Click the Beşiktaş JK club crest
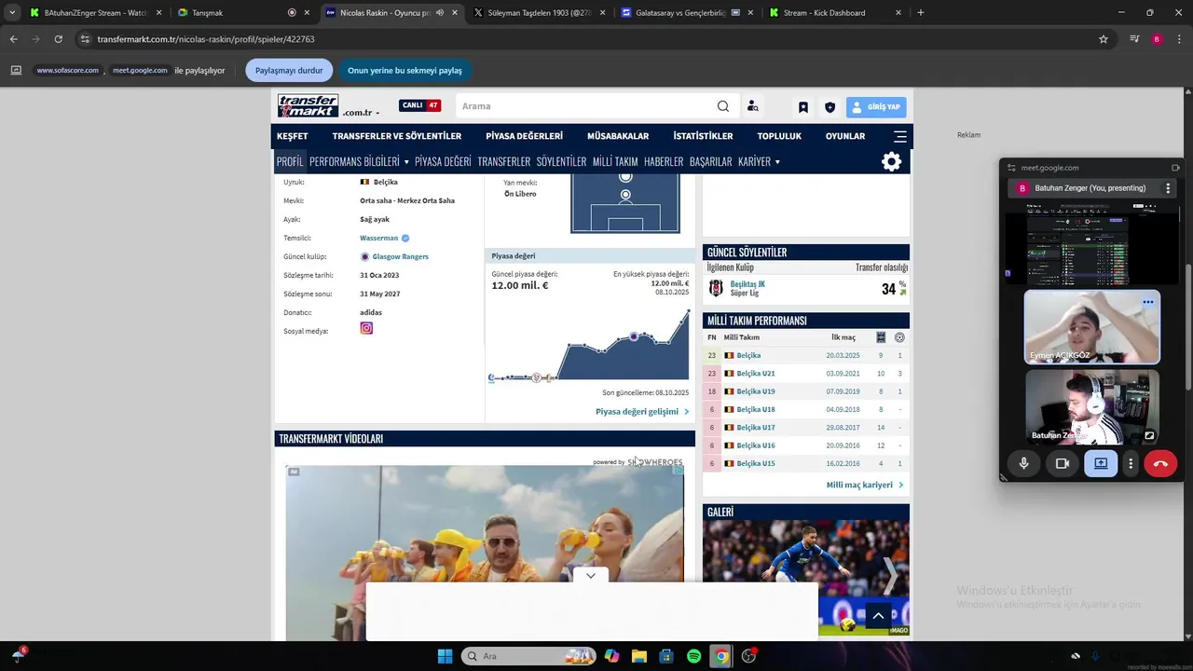The height and width of the screenshot is (671, 1193). click(716, 288)
